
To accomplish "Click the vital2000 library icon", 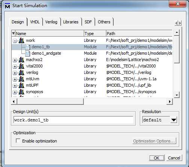I will [21, 66].
